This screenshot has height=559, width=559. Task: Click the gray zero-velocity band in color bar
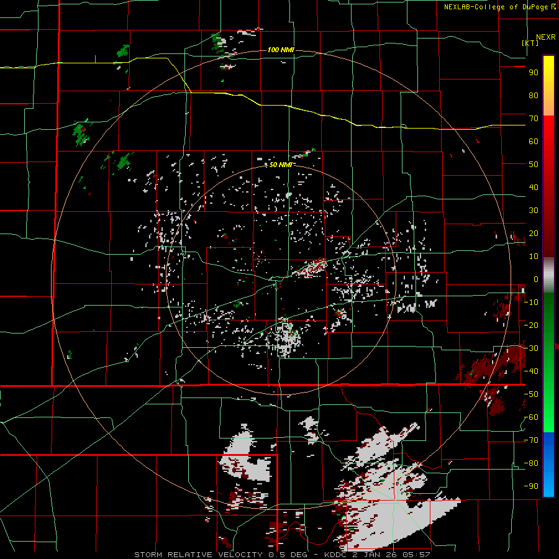coord(548,275)
